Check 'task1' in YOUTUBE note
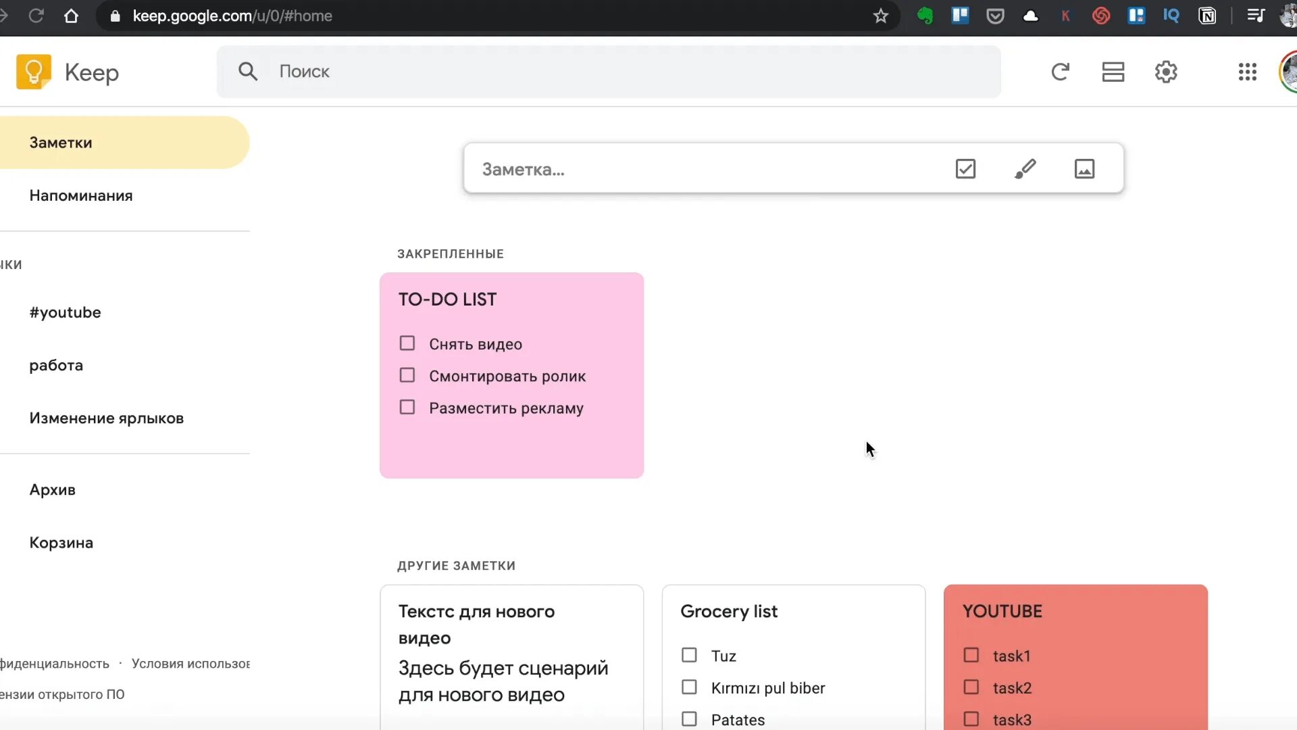Screen dimensions: 1297x730 971,655
